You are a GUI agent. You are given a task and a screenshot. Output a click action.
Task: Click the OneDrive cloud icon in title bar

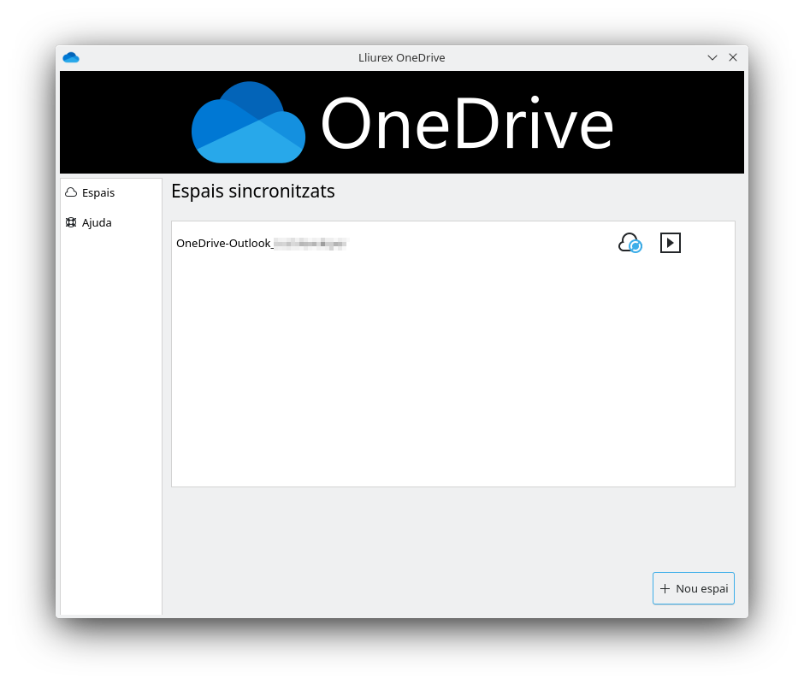(x=71, y=57)
